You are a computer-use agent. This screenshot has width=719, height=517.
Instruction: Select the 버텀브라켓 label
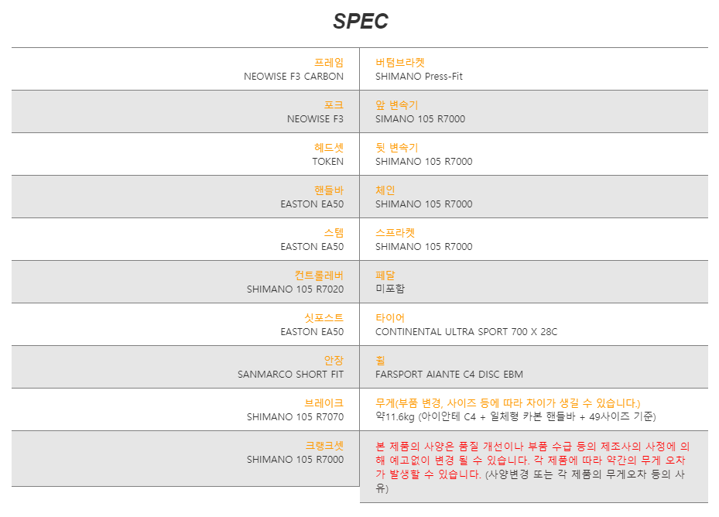coord(400,63)
